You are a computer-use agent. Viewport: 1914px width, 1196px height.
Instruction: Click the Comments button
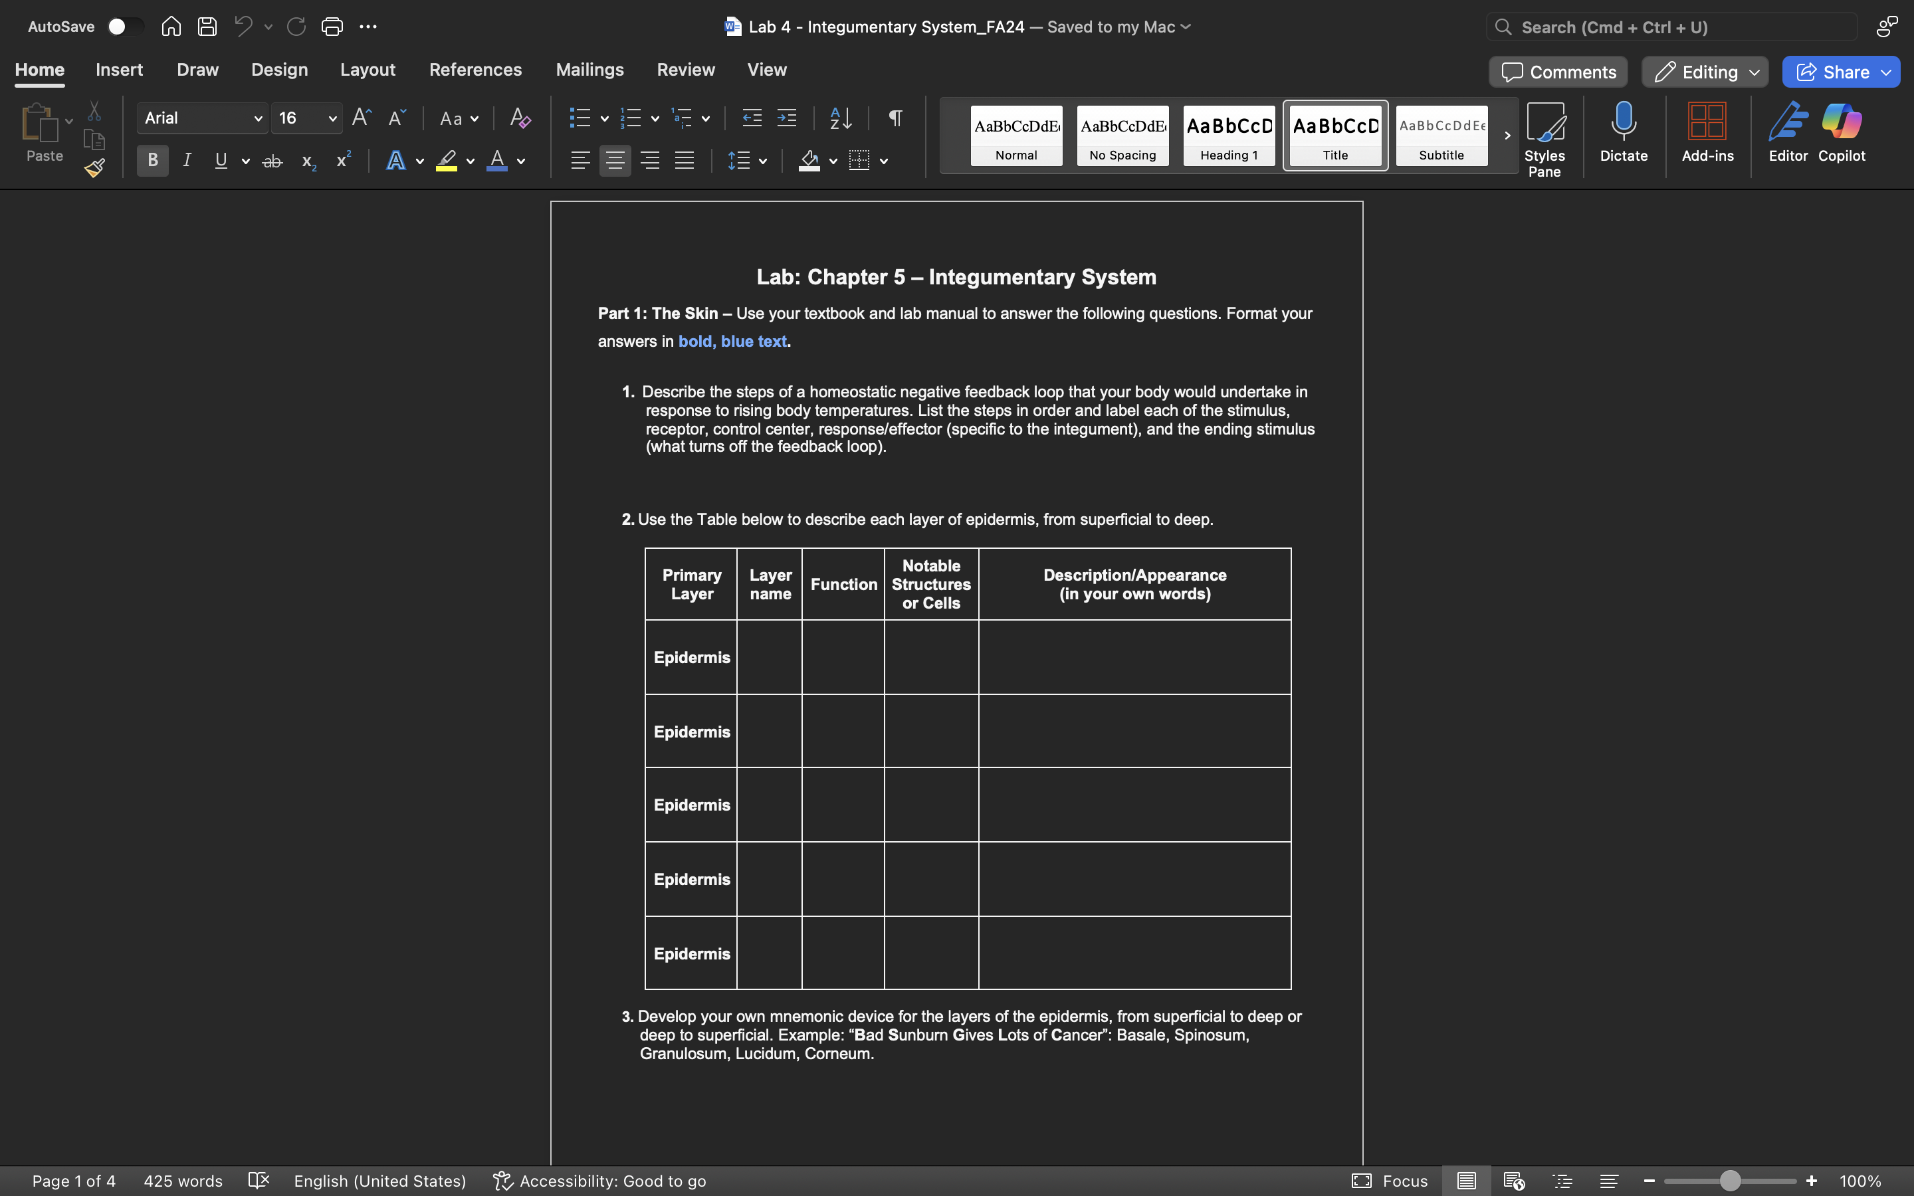pyautogui.click(x=1558, y=72)
